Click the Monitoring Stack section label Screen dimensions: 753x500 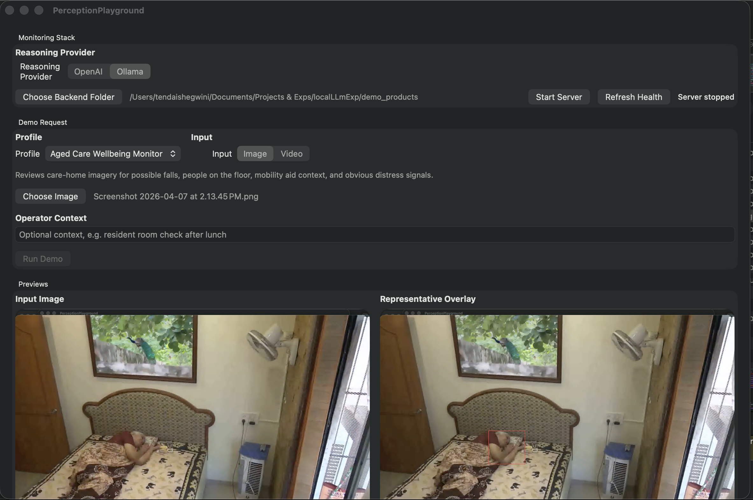click(46, 37)
